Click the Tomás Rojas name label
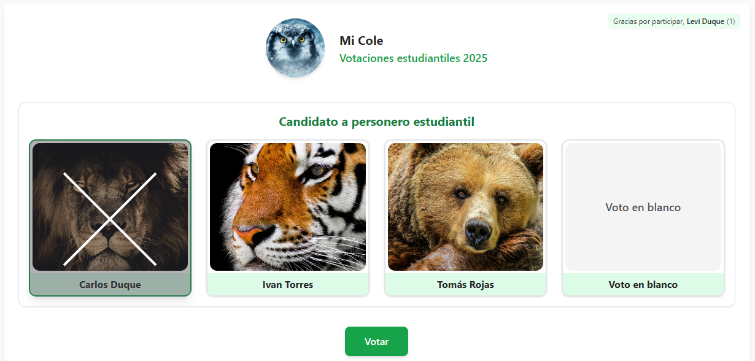 click(465, 285)
